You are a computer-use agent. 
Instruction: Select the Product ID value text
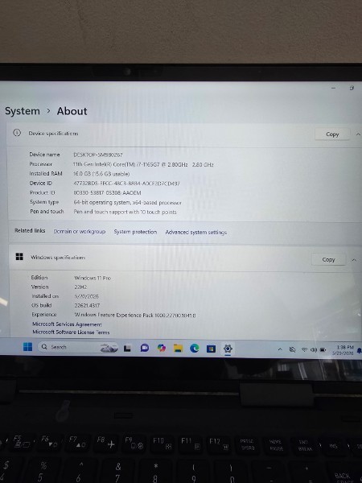(x=107, y=193)
